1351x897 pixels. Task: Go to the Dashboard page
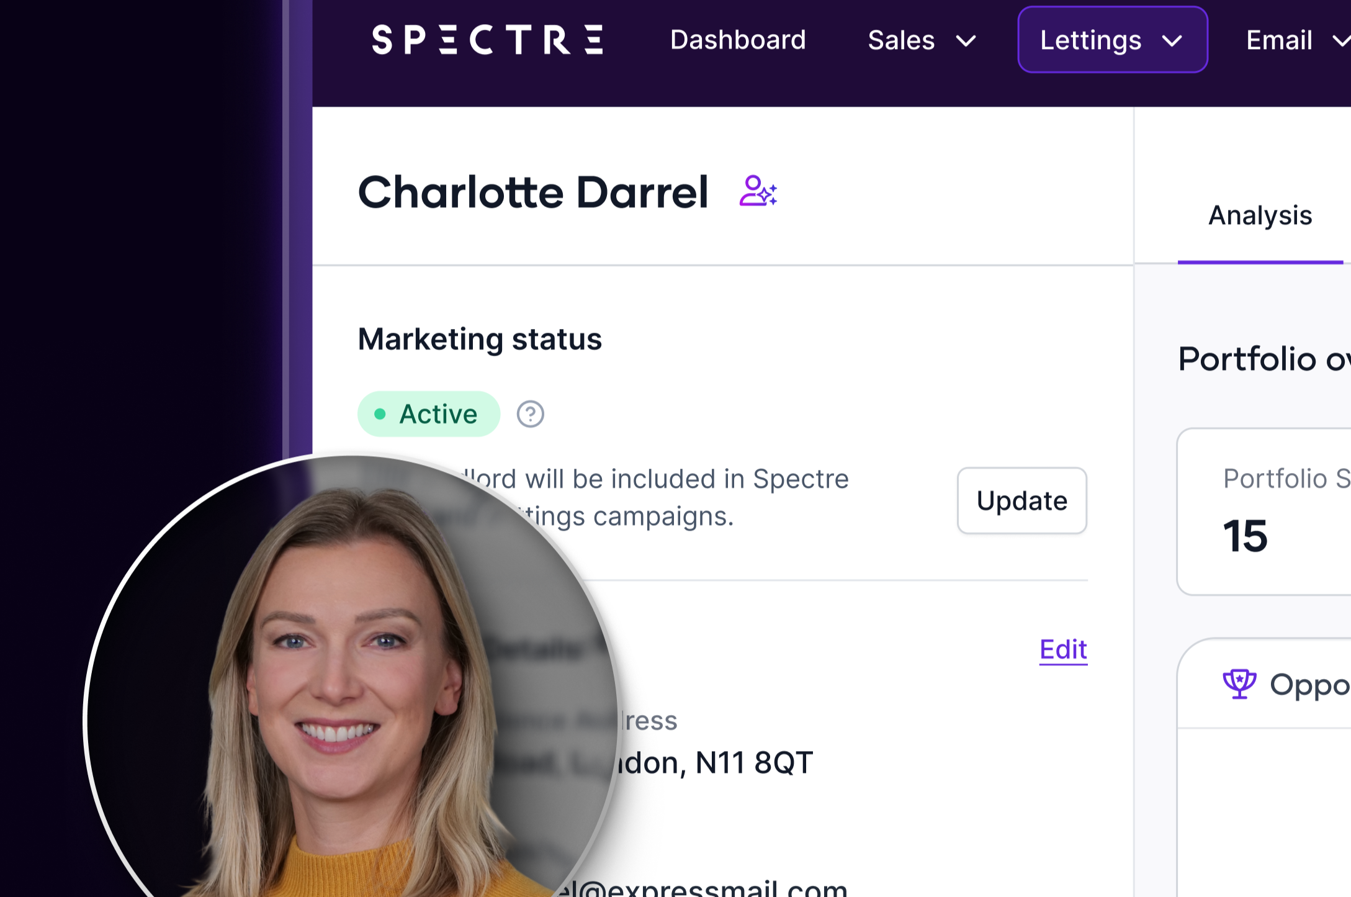[x=738, y=40]
